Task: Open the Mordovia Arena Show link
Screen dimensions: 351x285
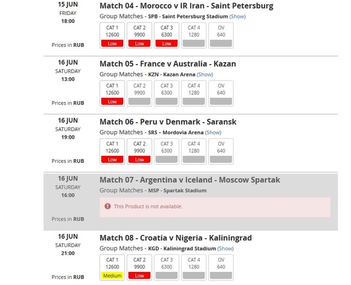Action: point(213,133)
